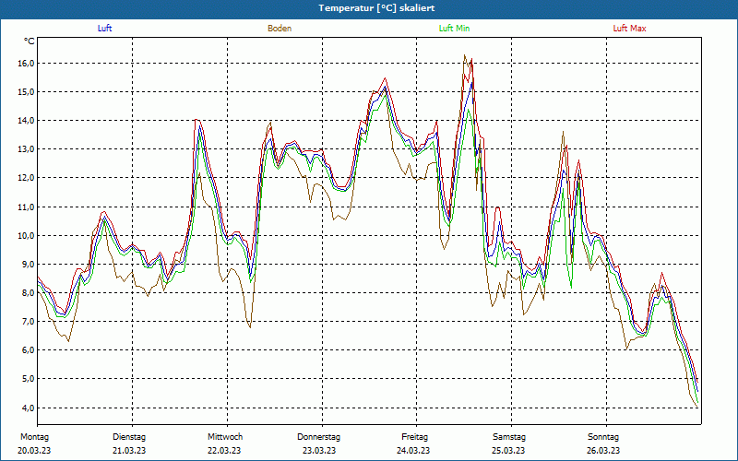Screen dimensions: 738x461
Task: Click the '11,0' y-axis value
Action: tap(27, 207)
